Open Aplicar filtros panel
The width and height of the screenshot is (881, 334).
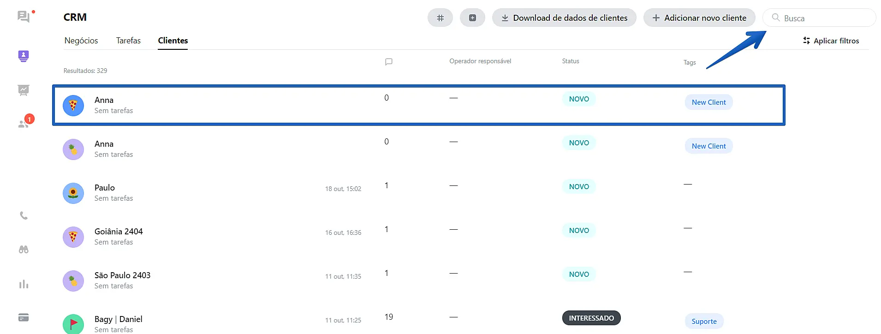tap(831, 41)
